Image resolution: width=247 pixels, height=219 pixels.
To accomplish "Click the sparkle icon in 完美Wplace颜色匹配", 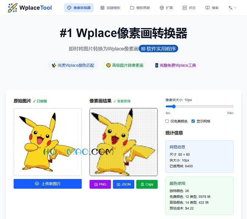I will coord(54,65).
